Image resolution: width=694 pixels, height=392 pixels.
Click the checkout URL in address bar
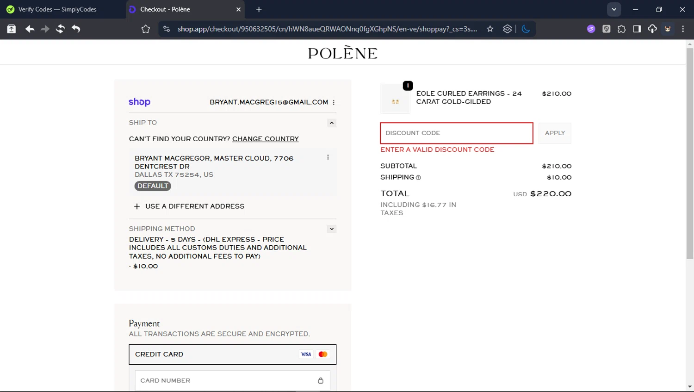[x=327, y=29]
